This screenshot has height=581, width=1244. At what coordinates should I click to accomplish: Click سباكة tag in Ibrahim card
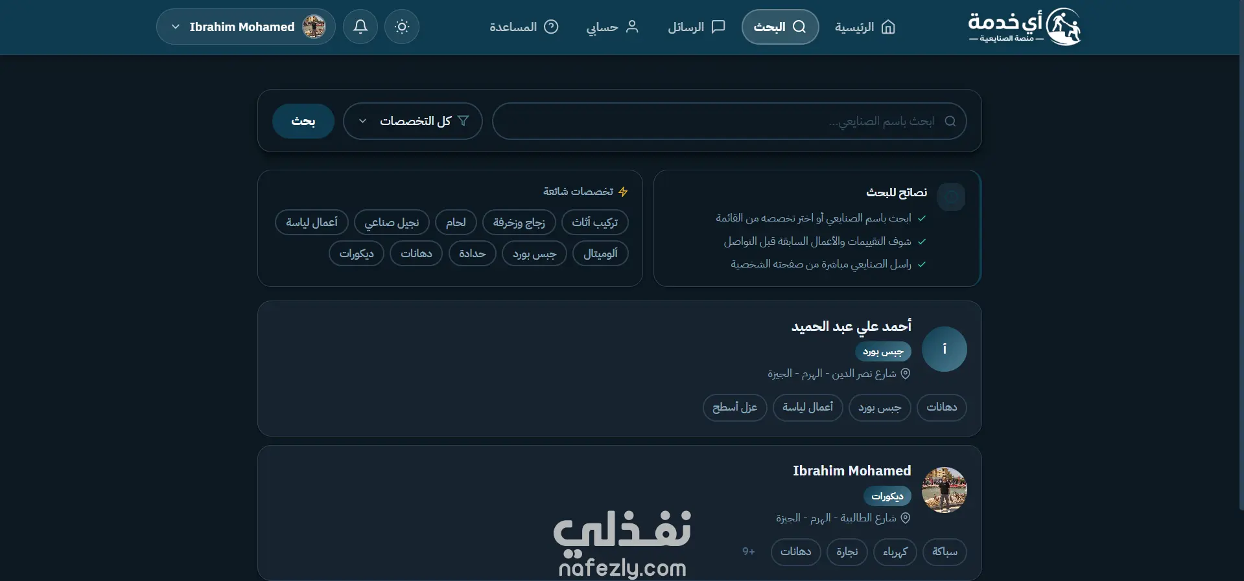click(x=945, y=552)
